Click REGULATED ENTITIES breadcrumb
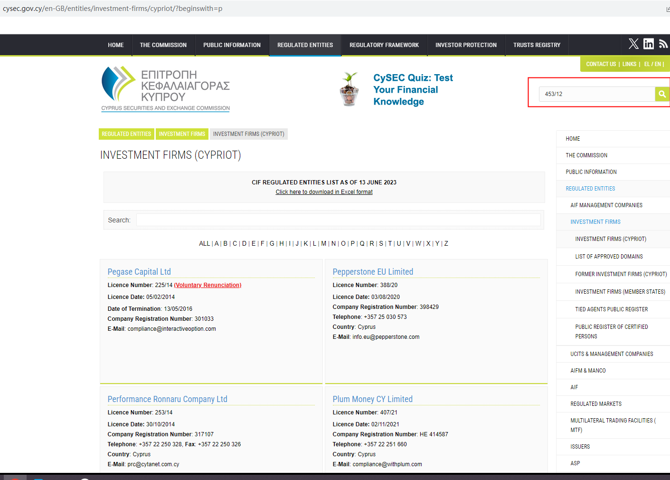The width and height of the screenshot is (670, 480). tap(126, 134)
